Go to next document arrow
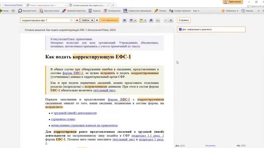264x148 pixels. click(x=171, y=20)
